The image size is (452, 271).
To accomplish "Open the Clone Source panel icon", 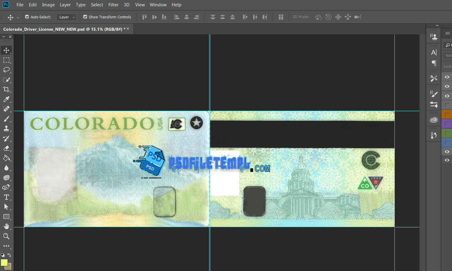I will point(434,36).
